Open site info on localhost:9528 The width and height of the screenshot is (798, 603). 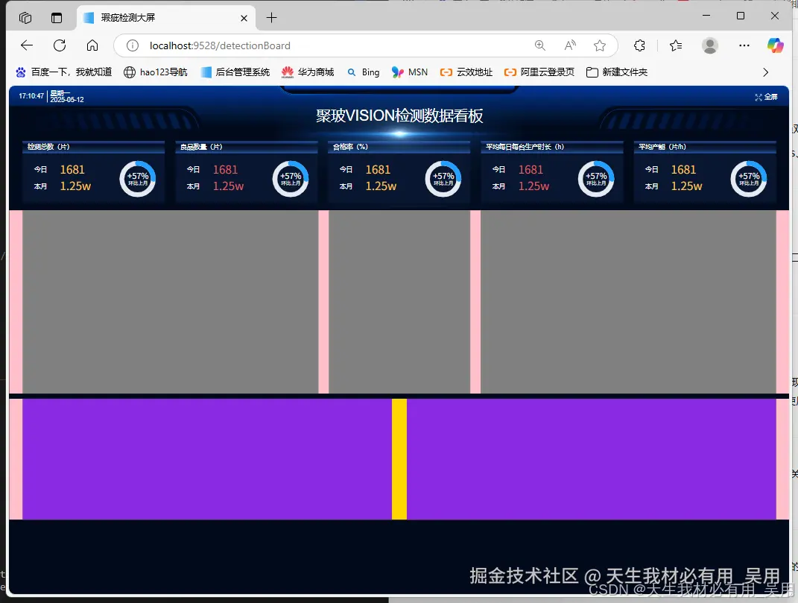click(131, 45)
